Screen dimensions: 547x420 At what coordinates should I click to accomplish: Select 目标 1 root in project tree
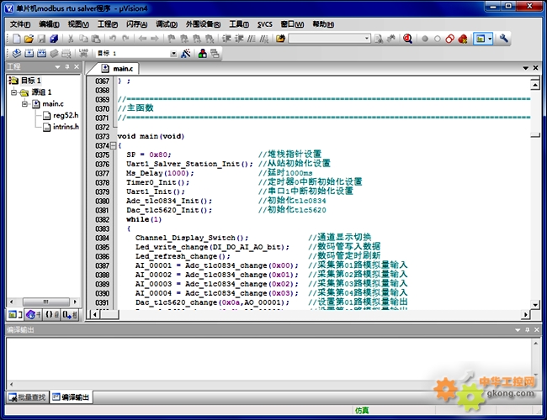(31, 81)
